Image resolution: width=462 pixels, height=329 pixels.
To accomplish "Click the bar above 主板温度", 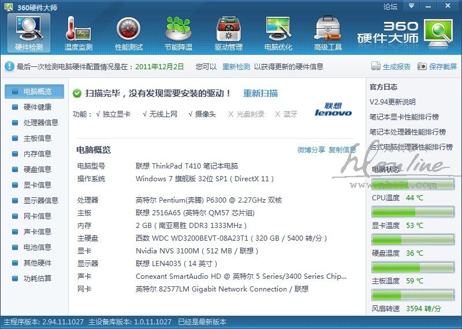I will point(413,267).
